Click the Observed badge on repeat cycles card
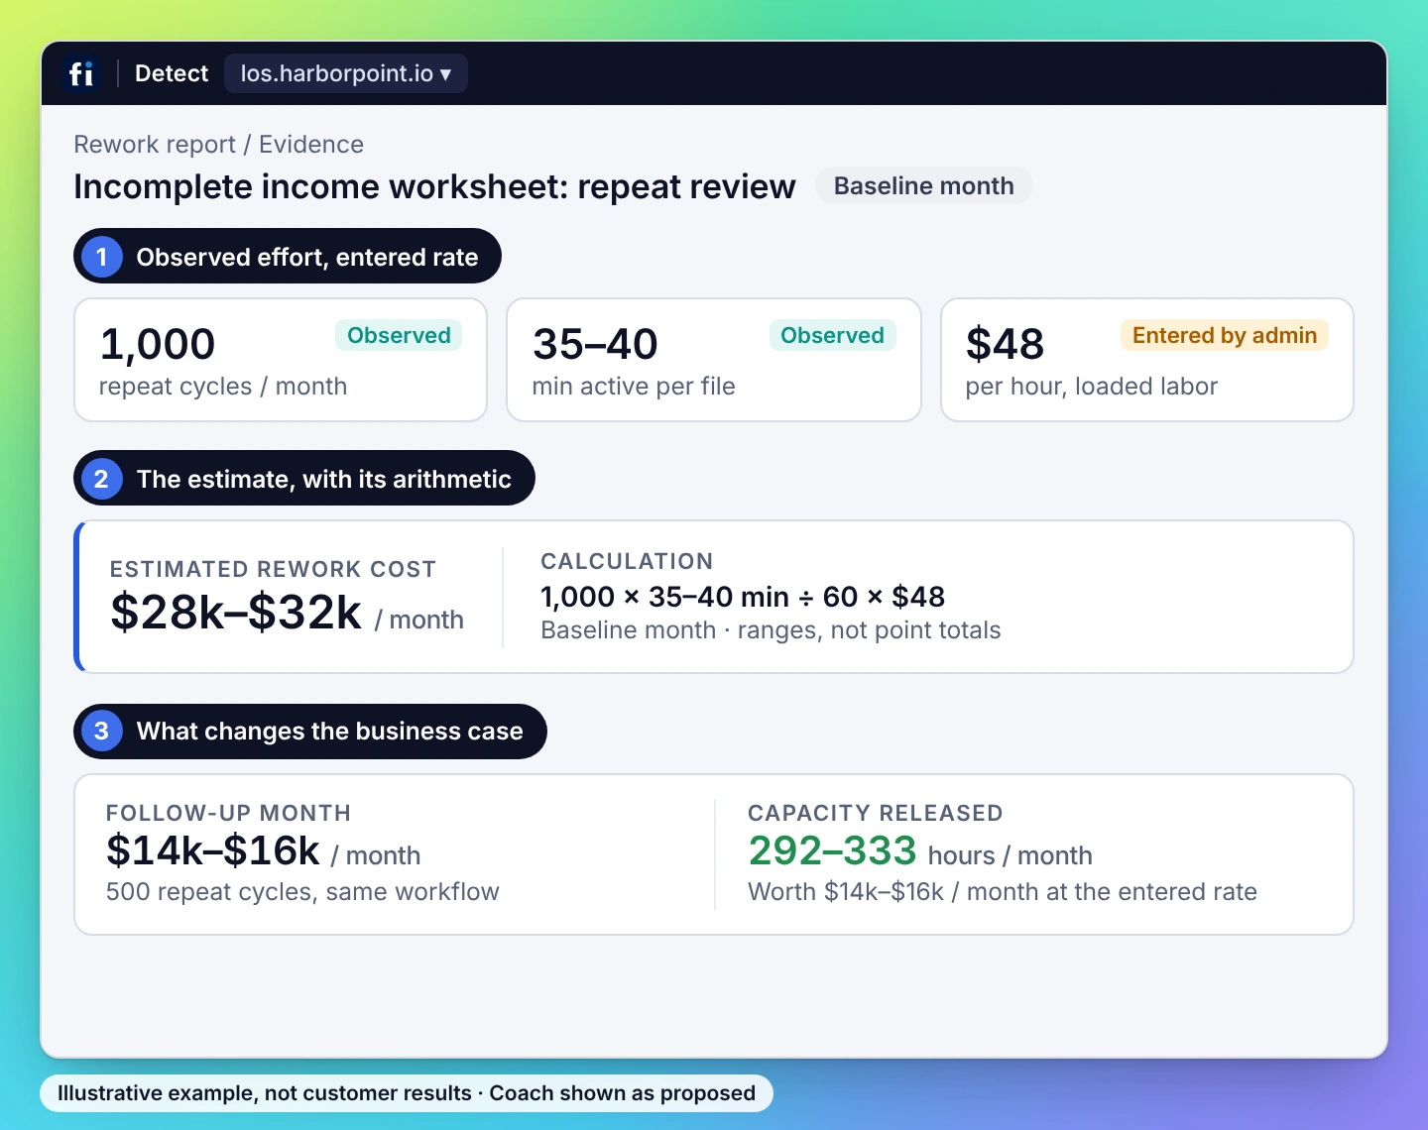Screen dimensions: 1428x1130 [x=399, y=335]
